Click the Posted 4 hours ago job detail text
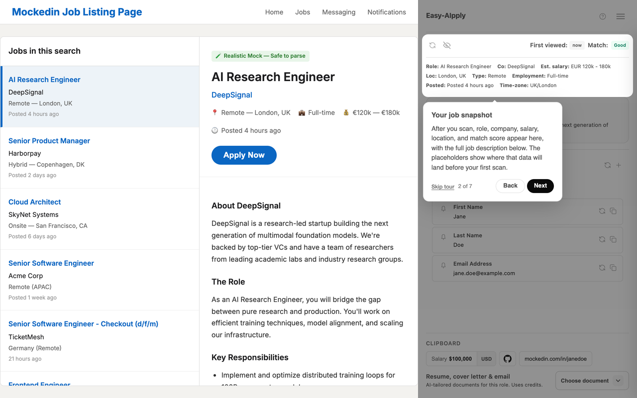 pyautogui.click(x=251, y=131)
